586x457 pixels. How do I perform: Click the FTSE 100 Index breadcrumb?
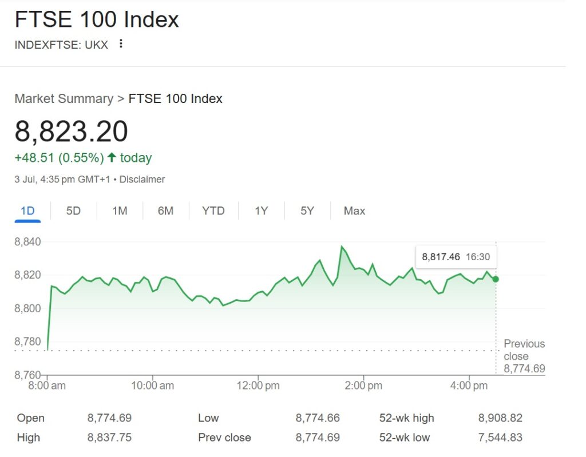coord(176,98)
